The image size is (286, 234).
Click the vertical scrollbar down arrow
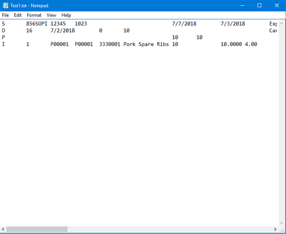[281, 222]
